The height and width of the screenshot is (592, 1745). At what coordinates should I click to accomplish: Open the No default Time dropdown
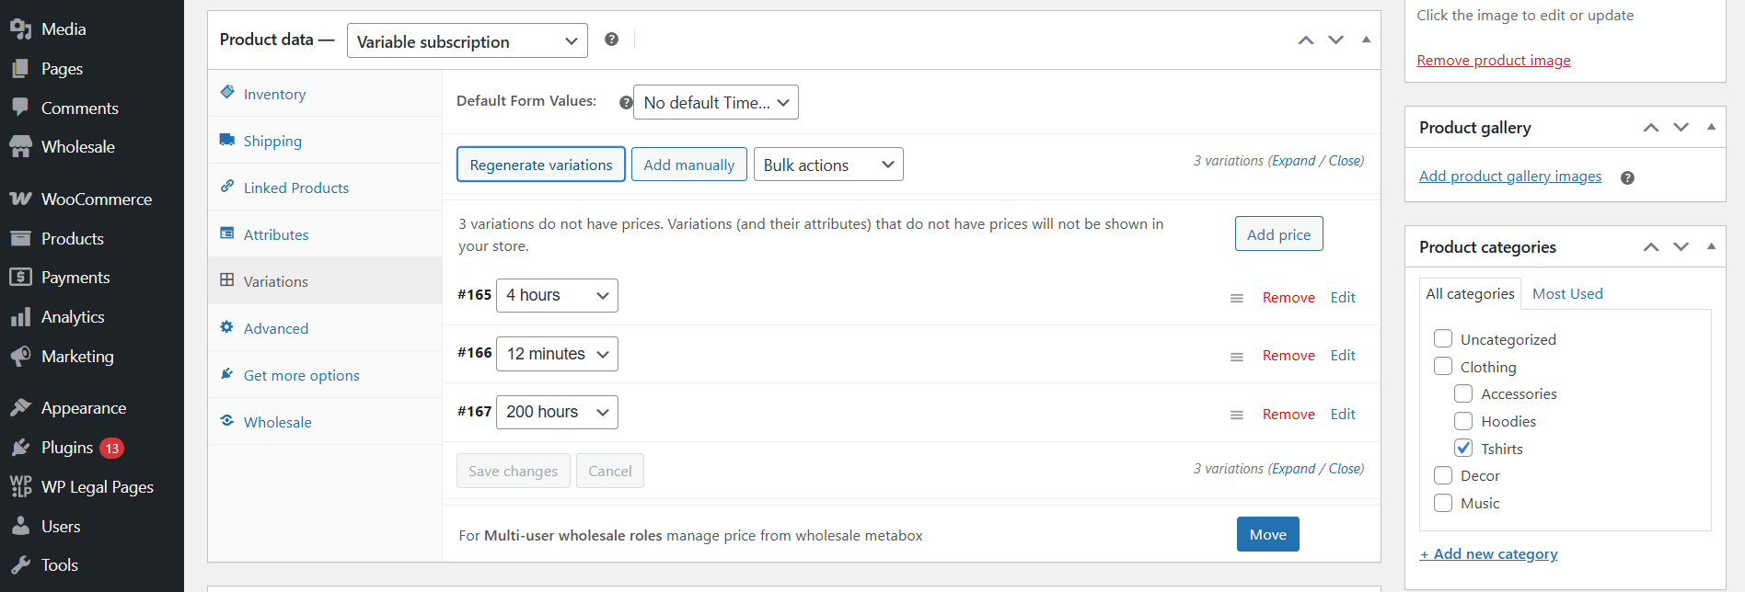pos(716,103)
